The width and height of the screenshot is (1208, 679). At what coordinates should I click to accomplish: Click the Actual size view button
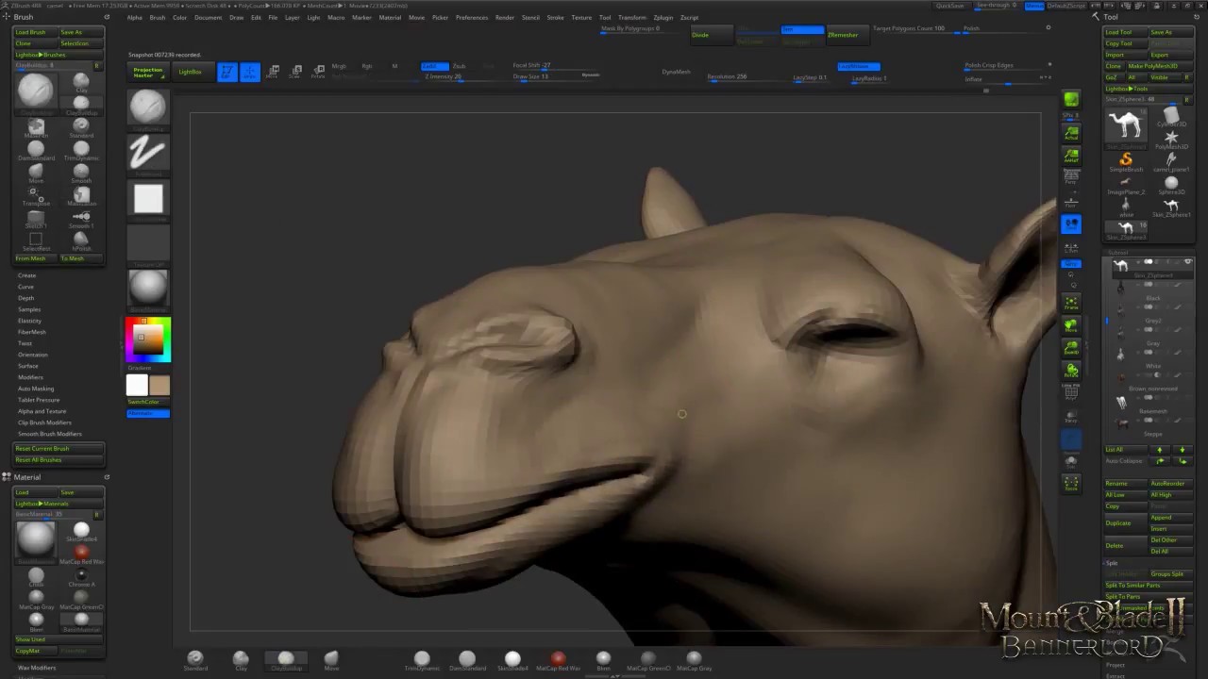(x=1071, y=133)
